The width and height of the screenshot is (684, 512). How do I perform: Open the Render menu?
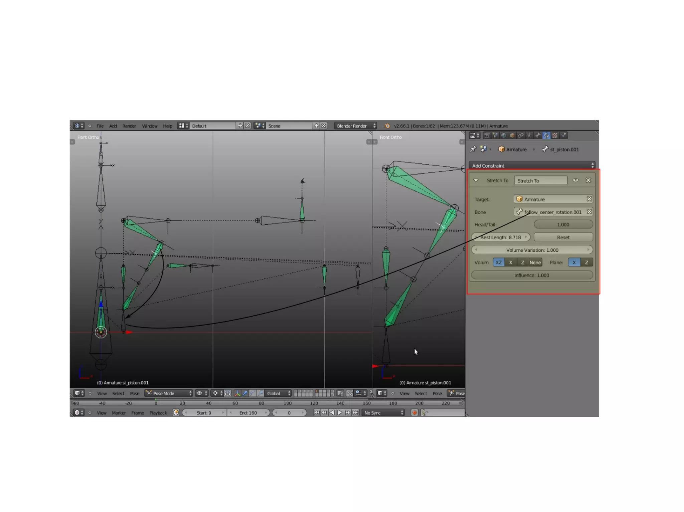click(129, 126)
